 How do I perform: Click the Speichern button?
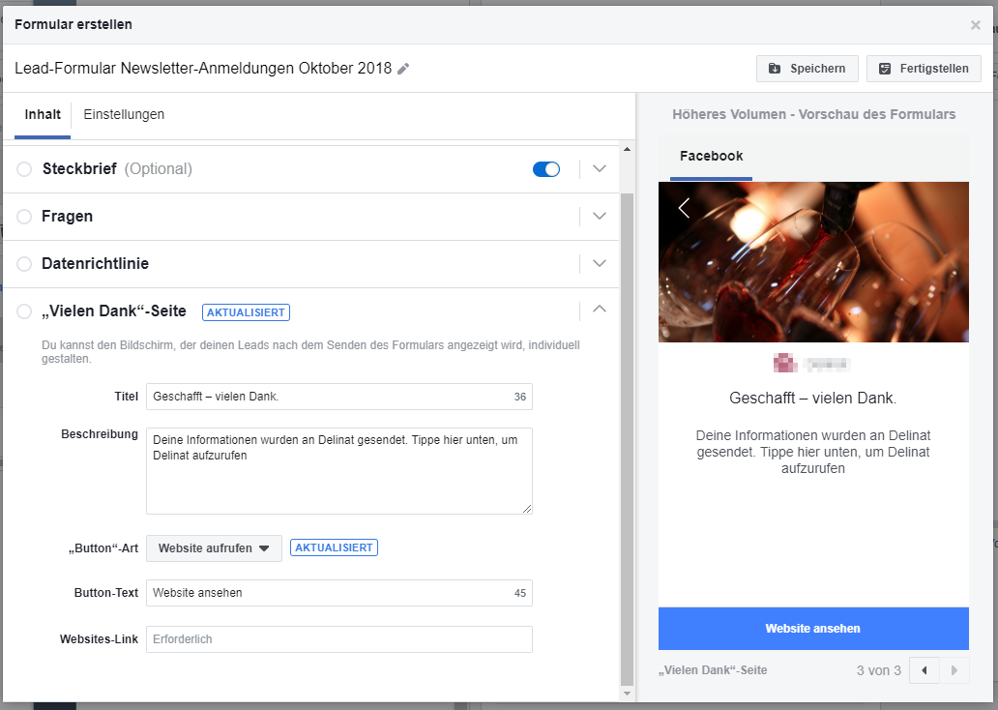[x=807, y=69]
